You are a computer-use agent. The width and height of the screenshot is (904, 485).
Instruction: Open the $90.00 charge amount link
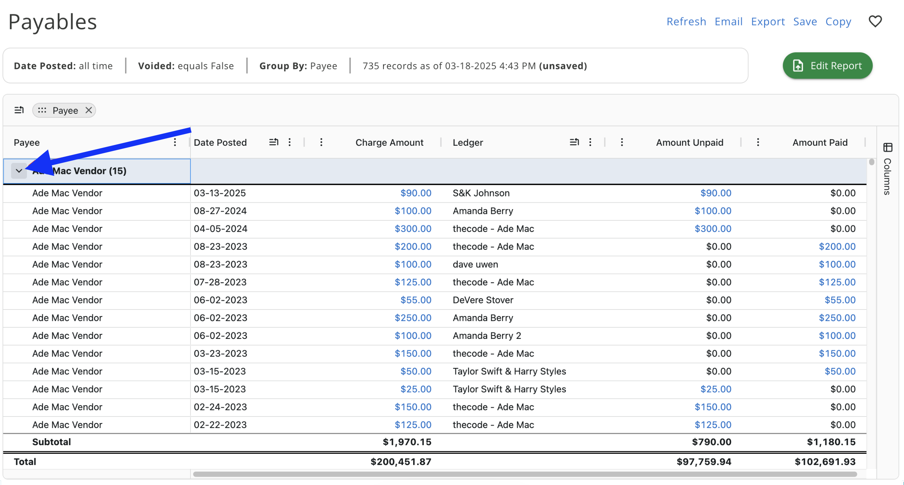pyautogui.click(x=416, y=193)
